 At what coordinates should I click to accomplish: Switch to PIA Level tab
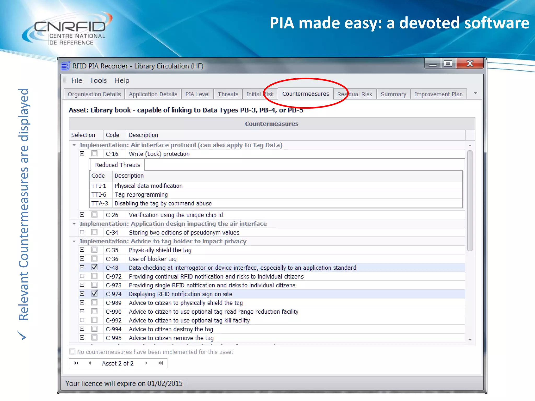pos(197,94)
